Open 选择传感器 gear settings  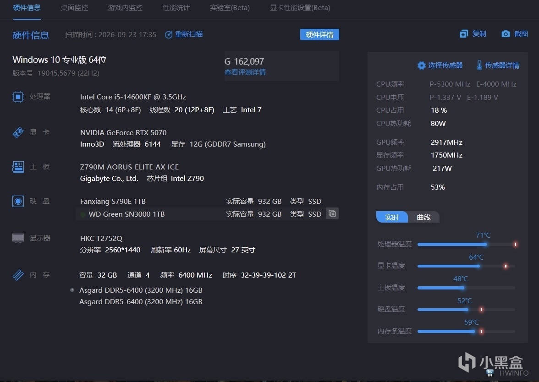(x=422, y=65)
